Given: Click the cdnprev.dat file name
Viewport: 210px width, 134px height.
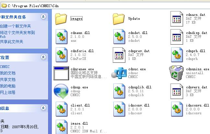Looking at the screenshot, I should [139, 51].
